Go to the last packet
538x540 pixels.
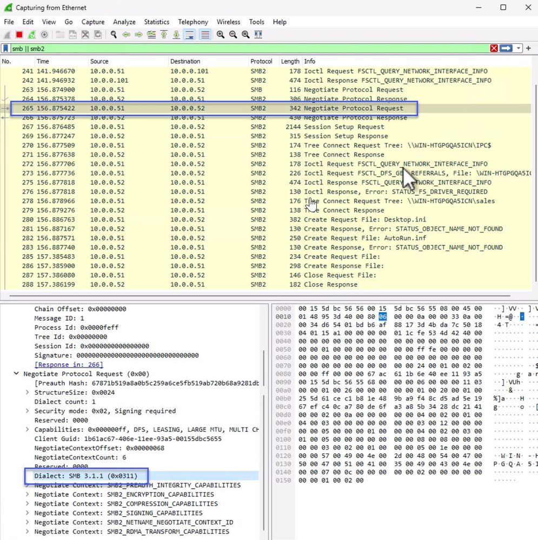click(x=176, y=34)
